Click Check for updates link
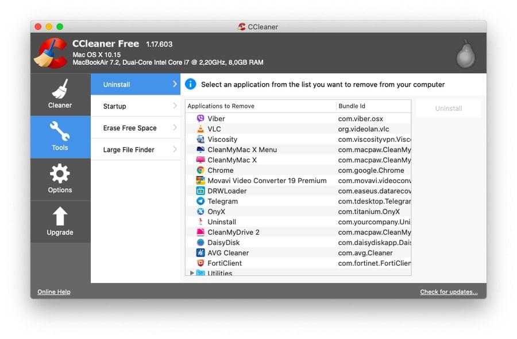Screen dimensions: 517x339 point(449,291)
